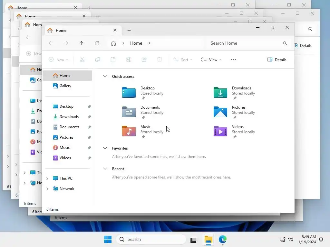Refresh the Home view

[x=97, y=43]
